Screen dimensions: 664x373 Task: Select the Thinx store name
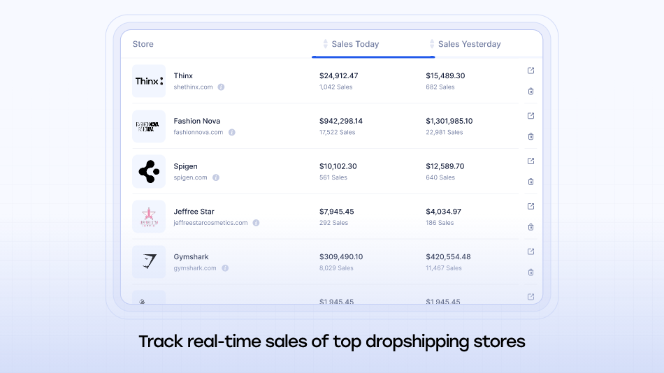183,75
